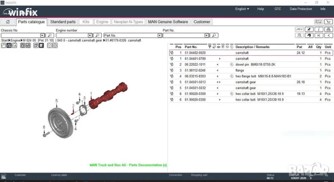Click the back arrow icon button
This screenshot has width=334, height=182.
click(x=309, y=35)
